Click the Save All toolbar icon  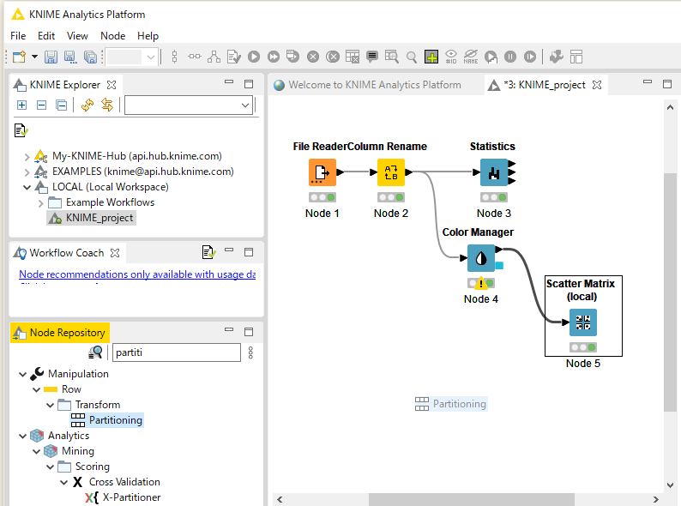pos(90,57)
